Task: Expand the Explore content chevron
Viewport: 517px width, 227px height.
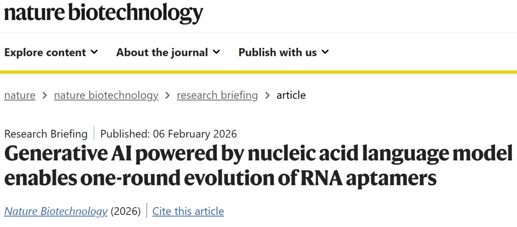Action: click(94, 52)
